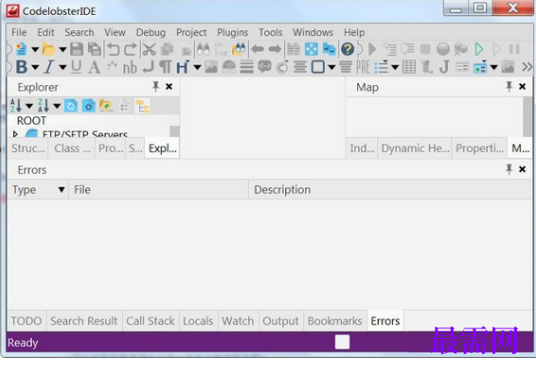Open the File menu
This screenshot has width=536, height=370.
pos(19,32)
